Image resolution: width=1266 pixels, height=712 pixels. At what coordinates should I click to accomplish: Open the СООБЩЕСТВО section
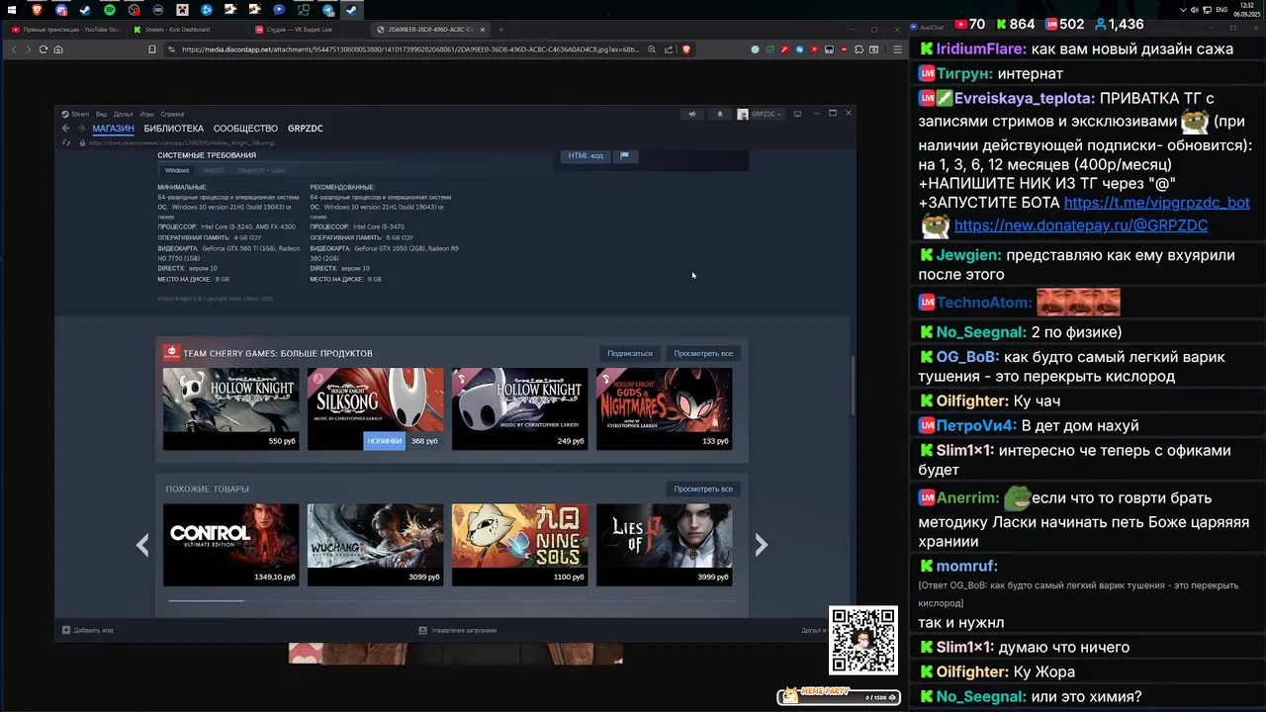pos(245,129)
